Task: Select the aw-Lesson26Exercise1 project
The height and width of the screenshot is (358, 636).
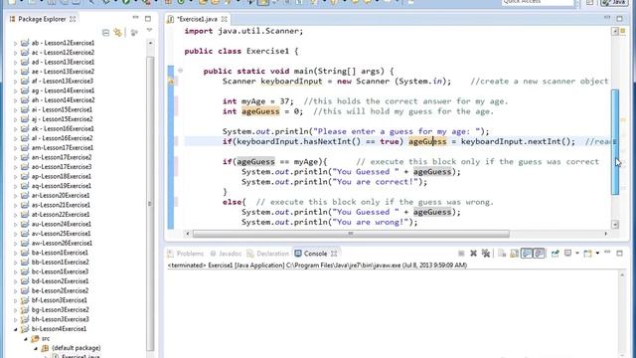Action: click(x=62, y=243)
